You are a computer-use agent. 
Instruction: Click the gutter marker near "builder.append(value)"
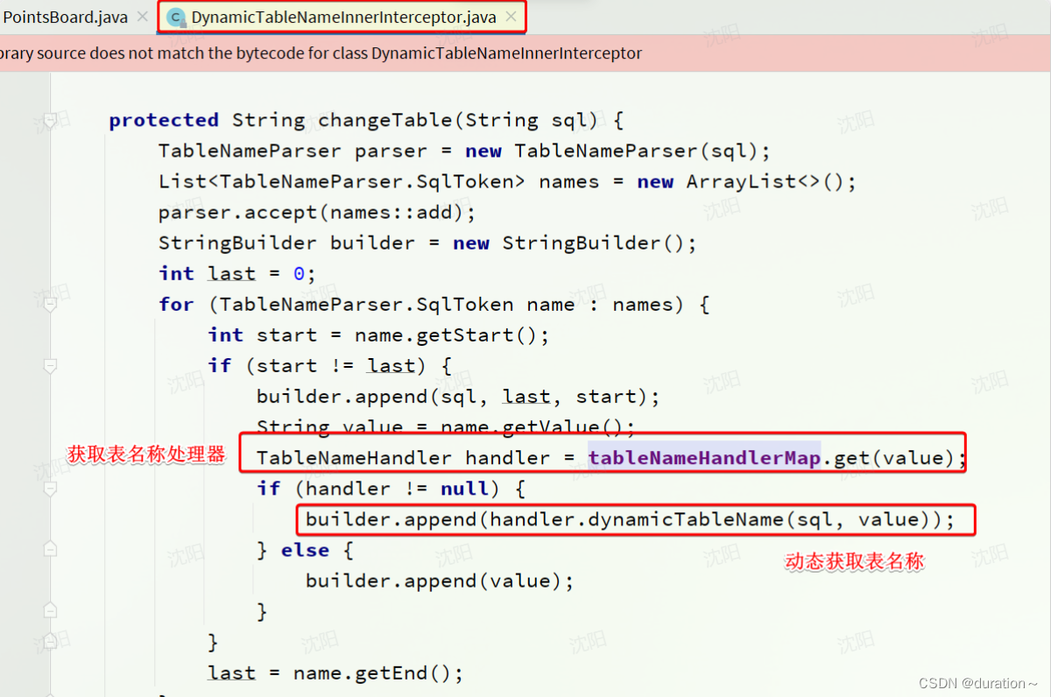(50, 580)
